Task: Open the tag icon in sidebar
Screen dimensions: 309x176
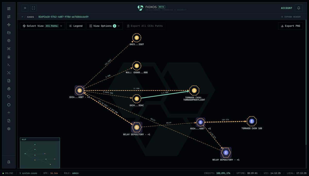Action: tap(9, 97)
